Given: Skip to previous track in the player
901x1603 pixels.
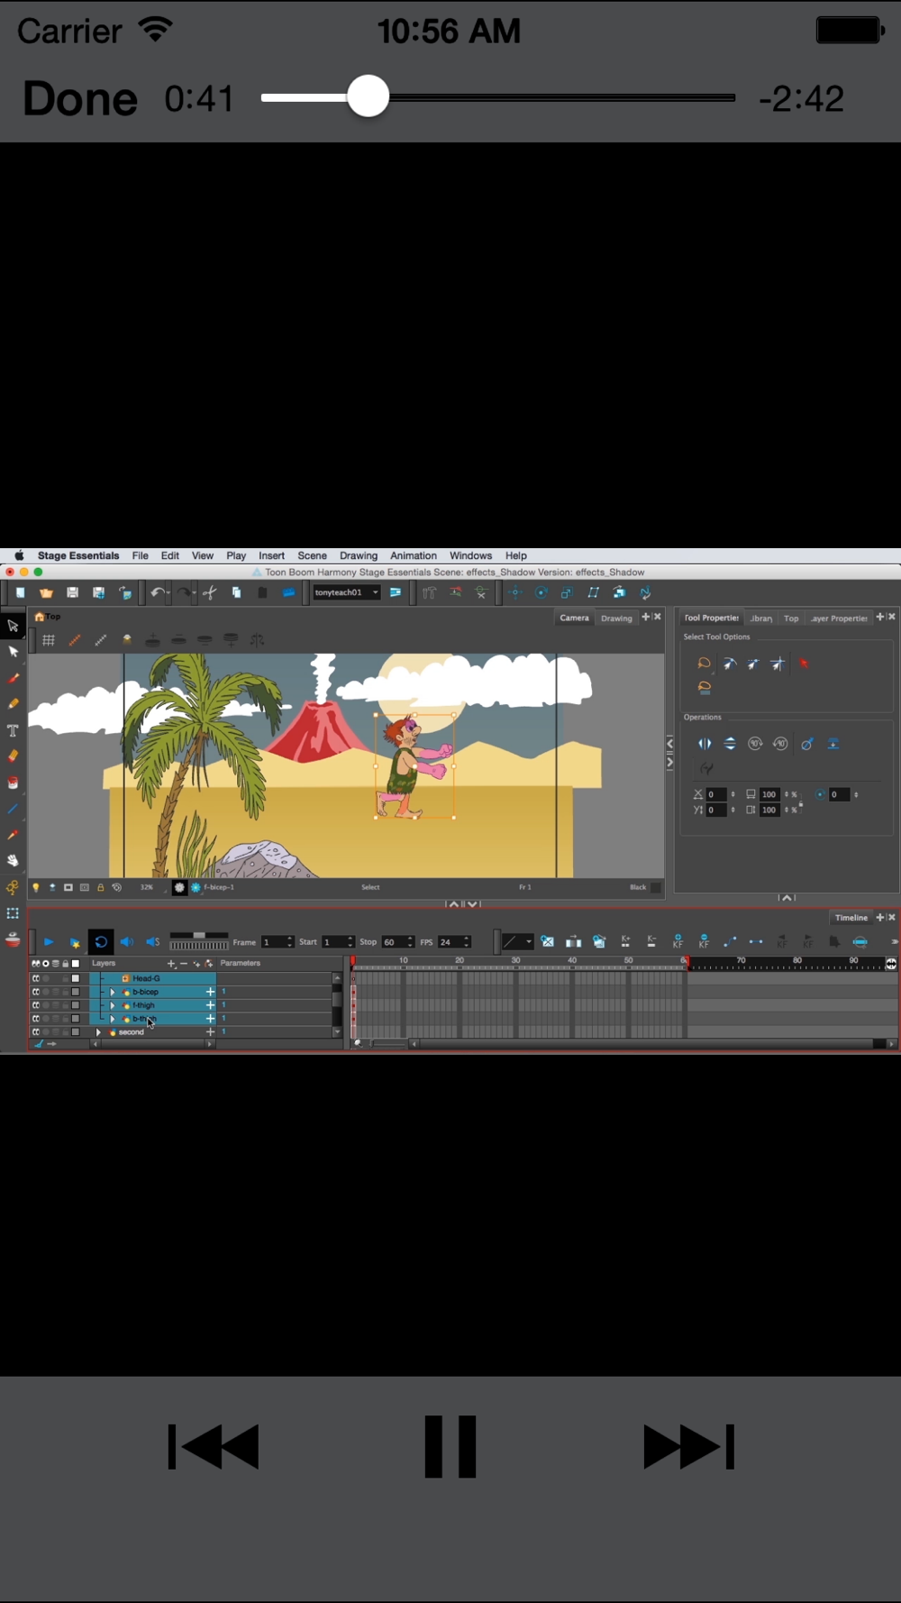Looking at the screenshot, I should [214, 1446].
